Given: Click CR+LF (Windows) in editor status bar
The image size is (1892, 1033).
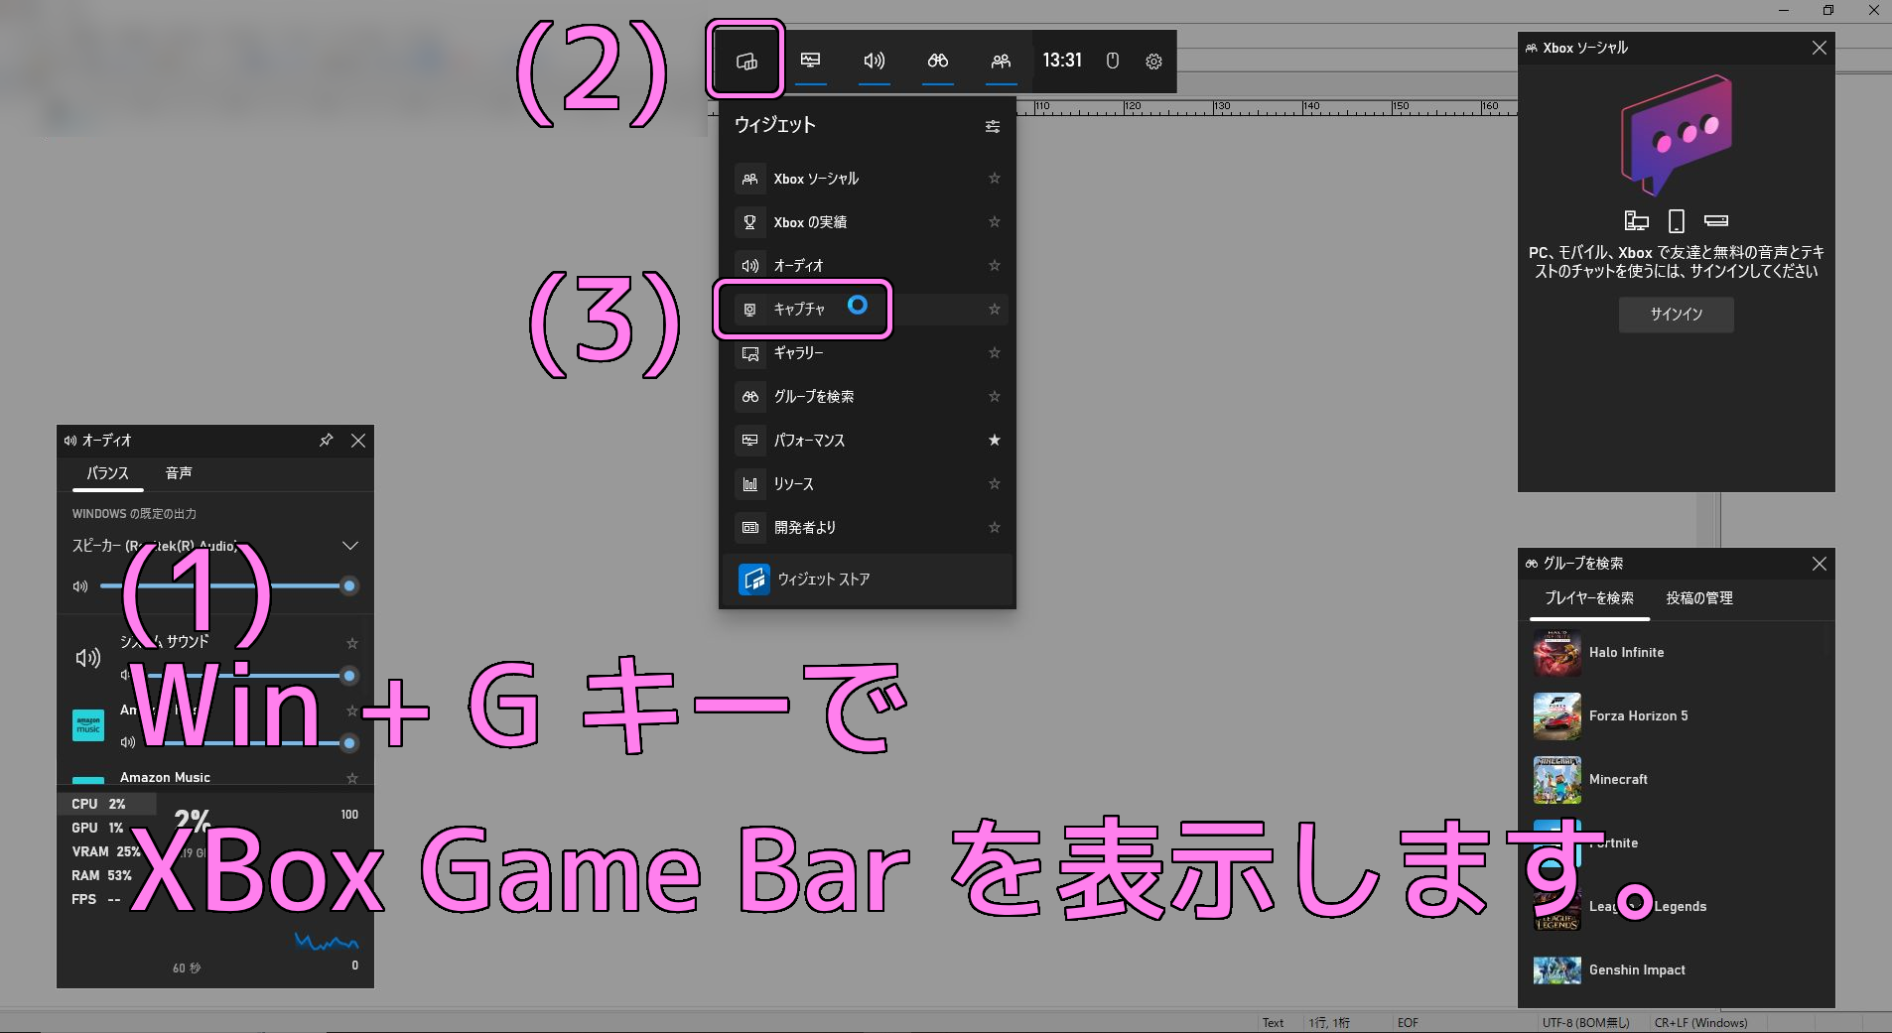Looking at the screenshot, I should click(1700, 1023).
